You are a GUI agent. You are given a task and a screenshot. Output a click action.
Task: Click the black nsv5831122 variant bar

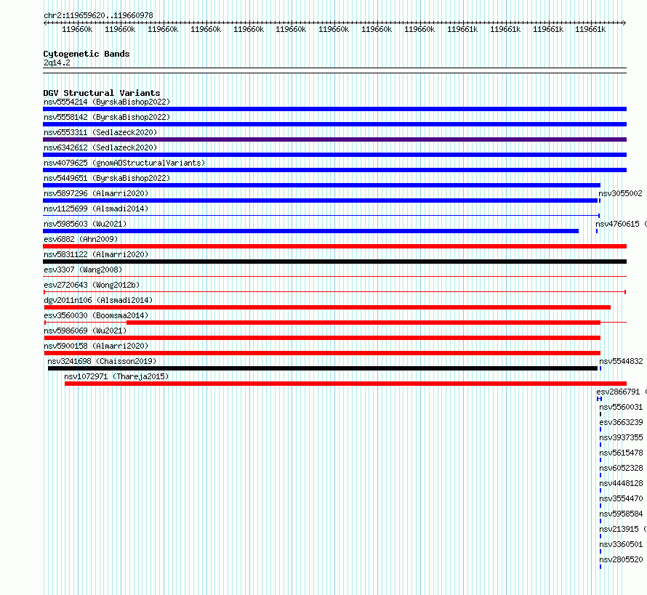[x=334, y=262]
